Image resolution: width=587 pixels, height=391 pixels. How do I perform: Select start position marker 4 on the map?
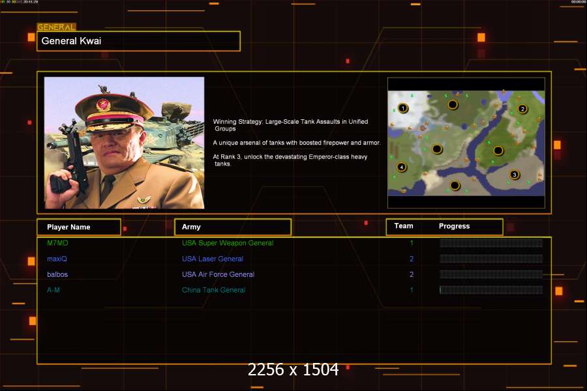click(x=401, y=167)
